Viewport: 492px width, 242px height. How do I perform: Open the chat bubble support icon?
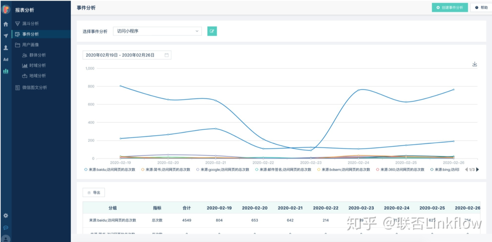[x=6, y=227]
